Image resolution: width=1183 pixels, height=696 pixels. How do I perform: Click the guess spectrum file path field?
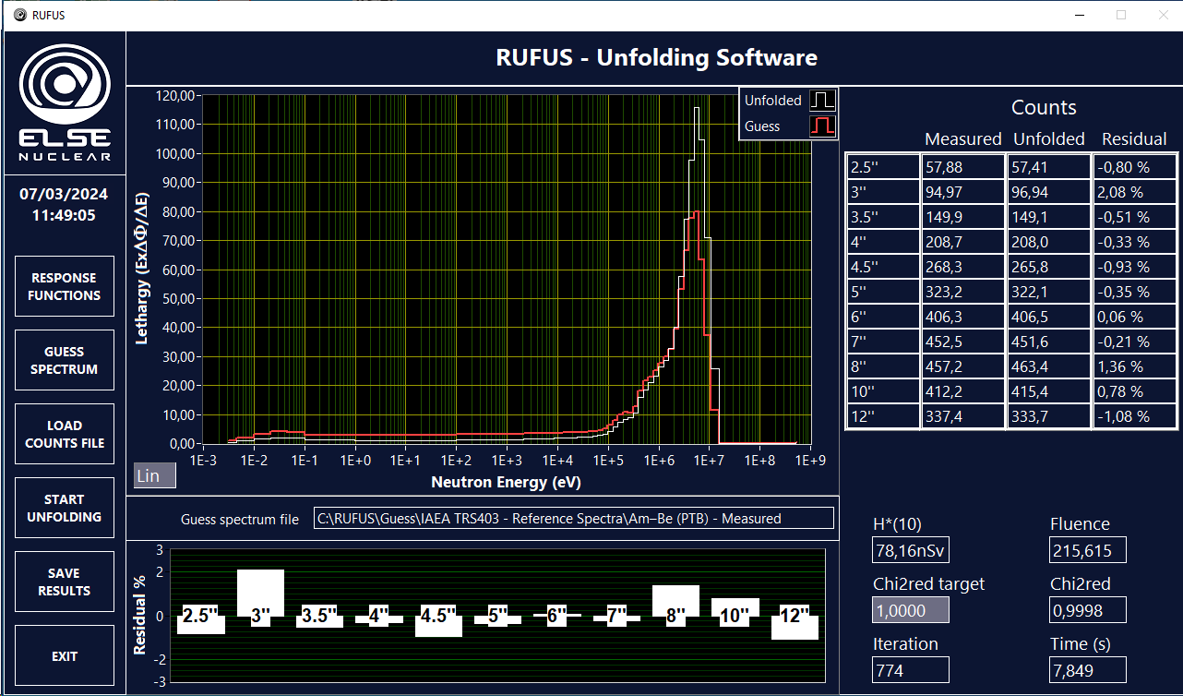point(573,519)
